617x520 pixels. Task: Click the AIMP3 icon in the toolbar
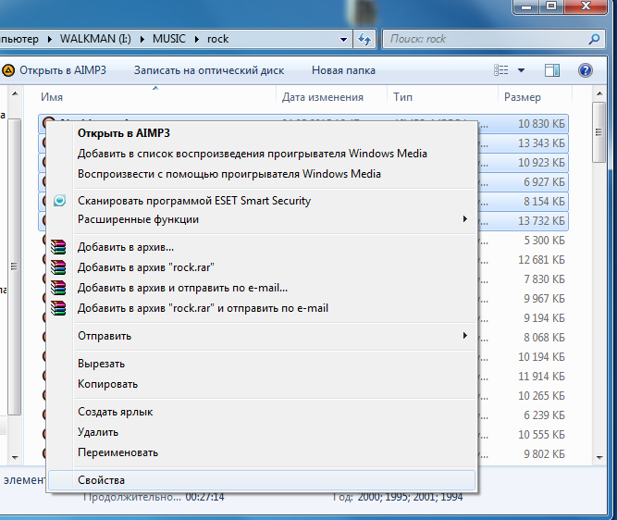(x=7, y=70)
